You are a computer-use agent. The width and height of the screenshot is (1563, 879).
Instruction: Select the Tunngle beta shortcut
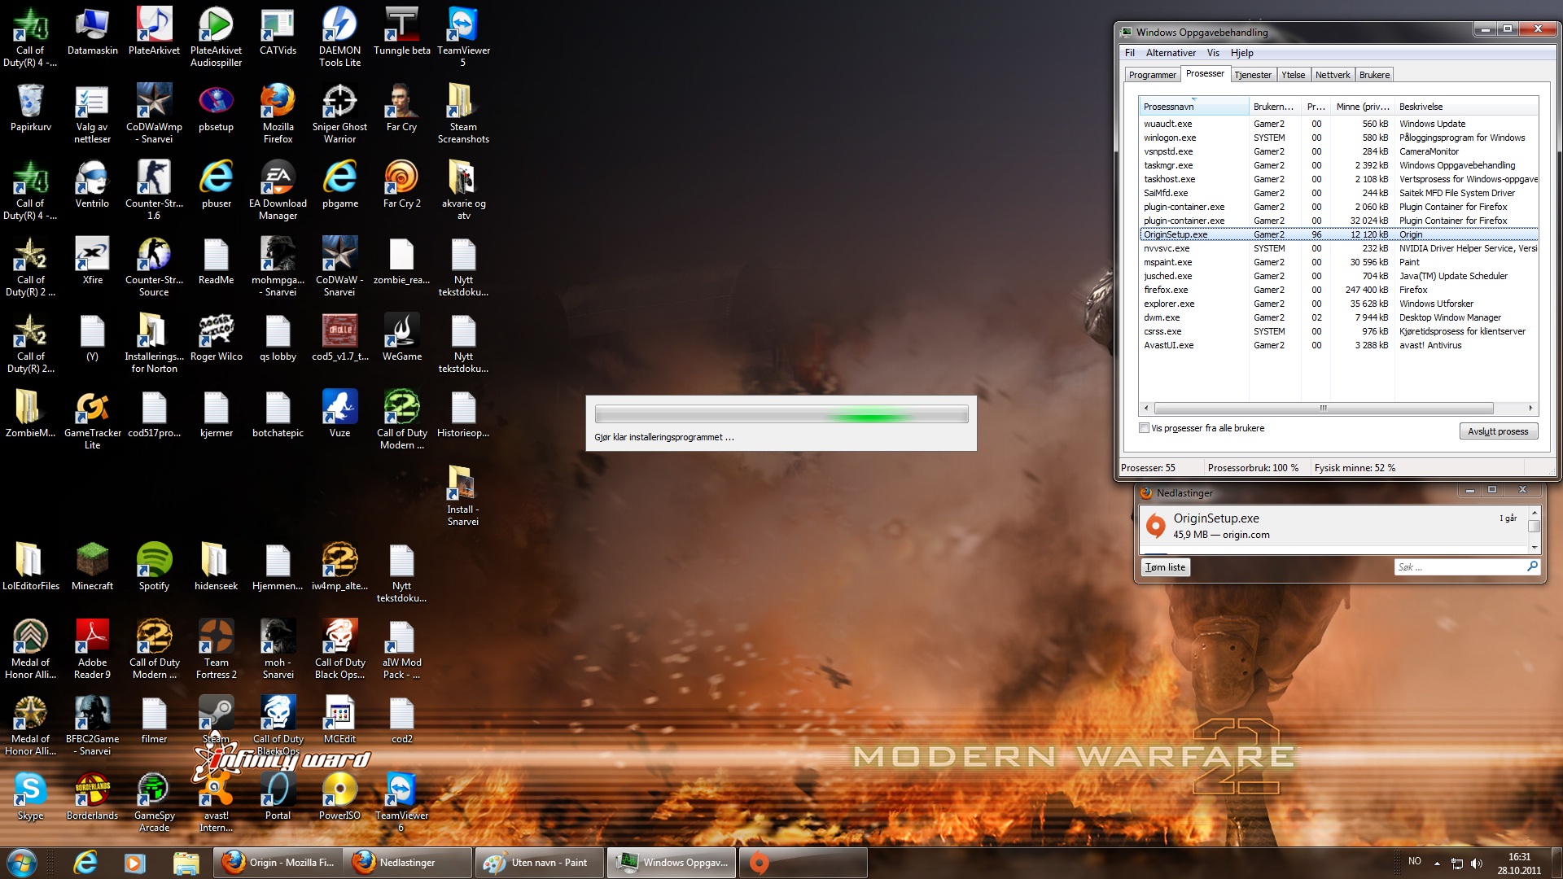point(401,33)
